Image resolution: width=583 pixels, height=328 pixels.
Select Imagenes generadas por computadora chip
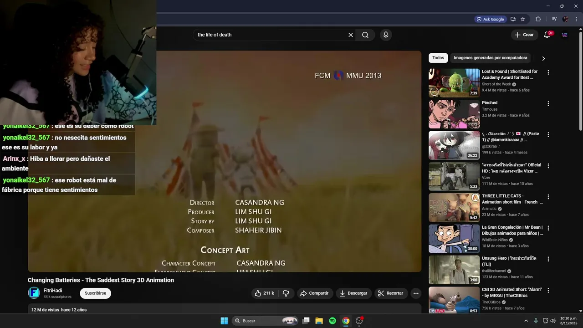tap(490, 58)
